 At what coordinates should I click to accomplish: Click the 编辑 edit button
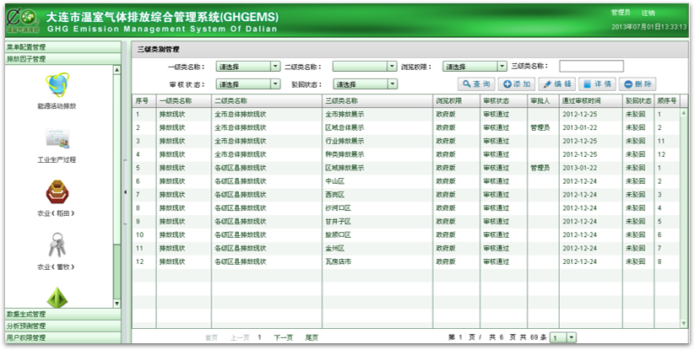point(557,84)
